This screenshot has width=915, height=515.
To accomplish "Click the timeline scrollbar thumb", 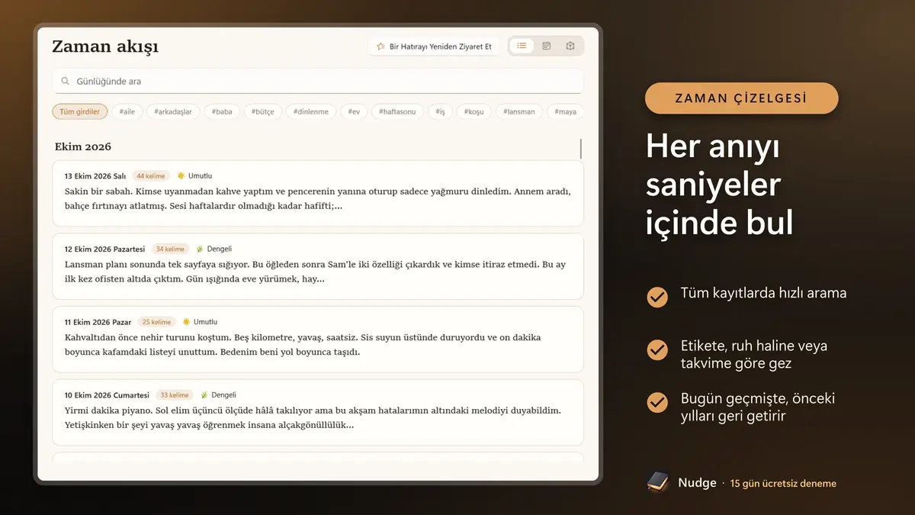I will coord(581,149).
